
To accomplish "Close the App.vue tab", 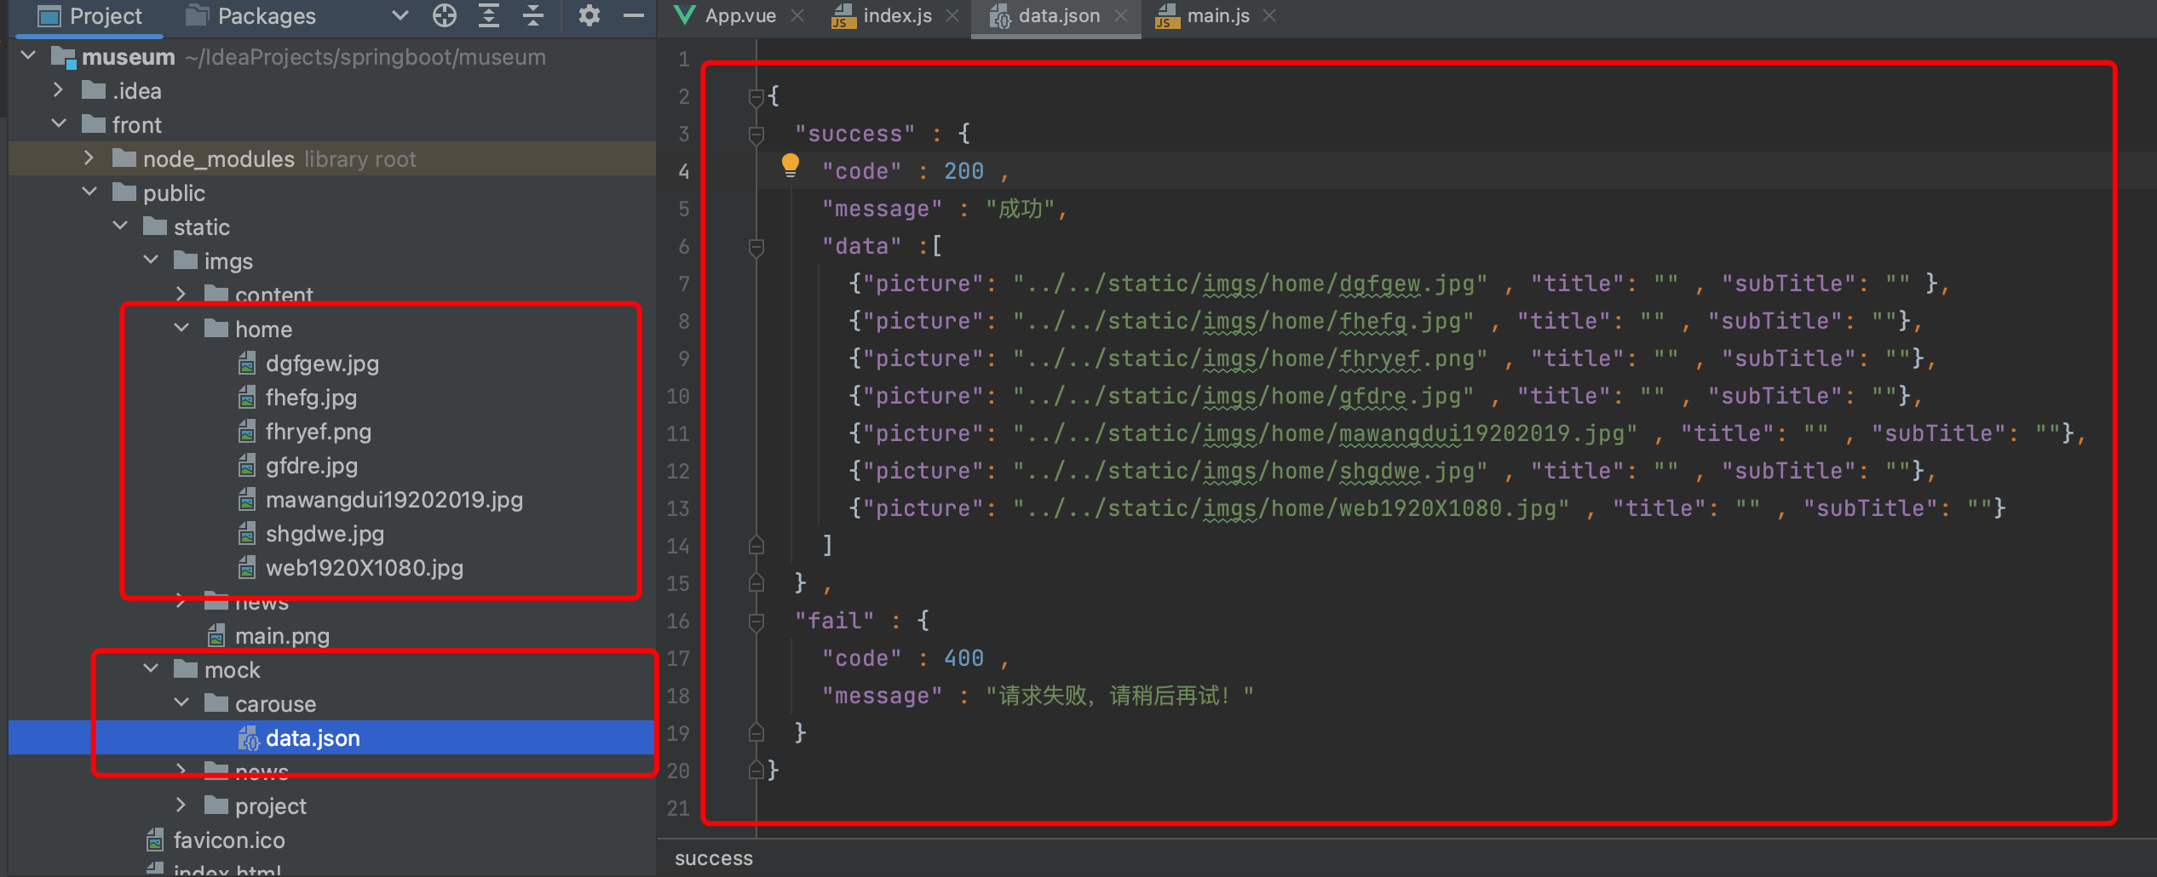I will coord(797,15).
